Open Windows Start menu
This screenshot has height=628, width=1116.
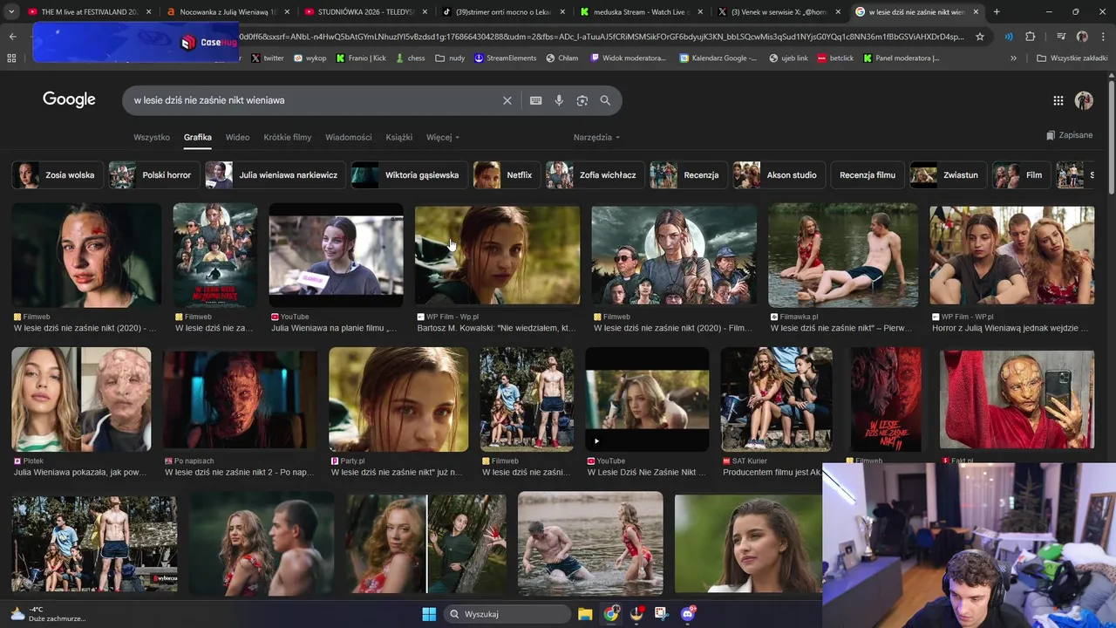[429, 614]
